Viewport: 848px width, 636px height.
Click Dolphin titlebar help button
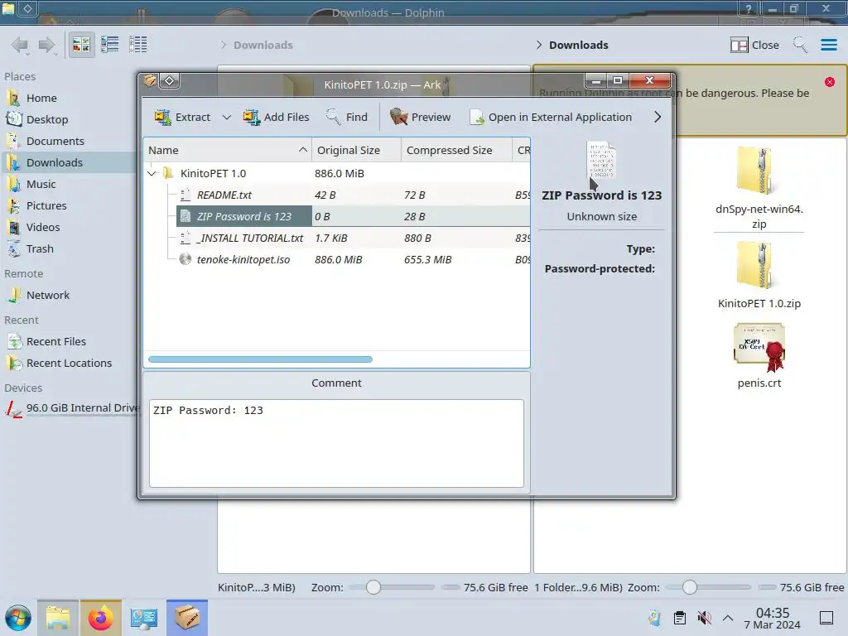coord(748,8)
